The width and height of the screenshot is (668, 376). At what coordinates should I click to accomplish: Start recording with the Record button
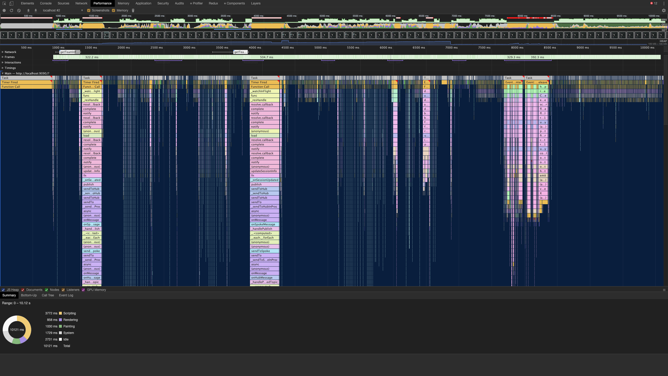coord(4,10)
